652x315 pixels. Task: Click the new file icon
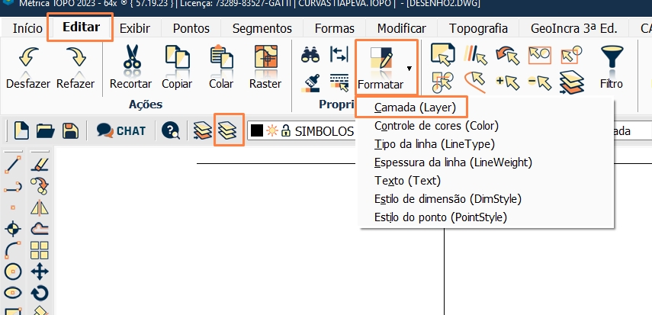click(21, 130)
